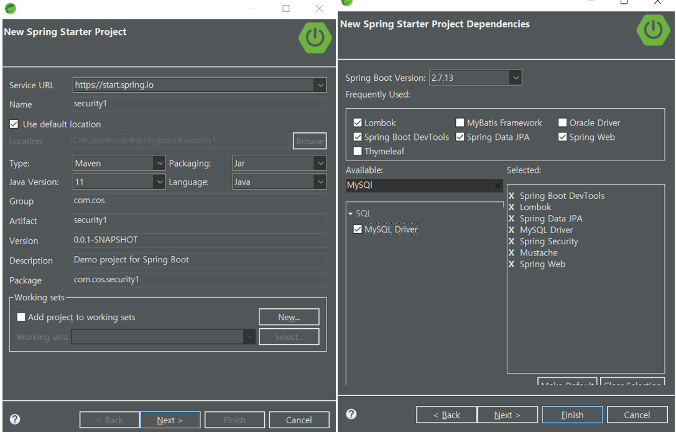
Task: Enable Add project to working sets
Action: tap(21, 317)
